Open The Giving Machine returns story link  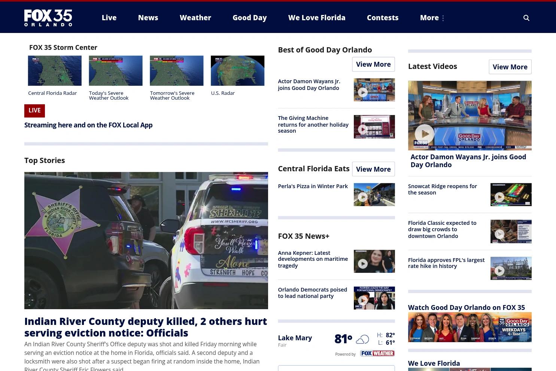pos(313,124)
